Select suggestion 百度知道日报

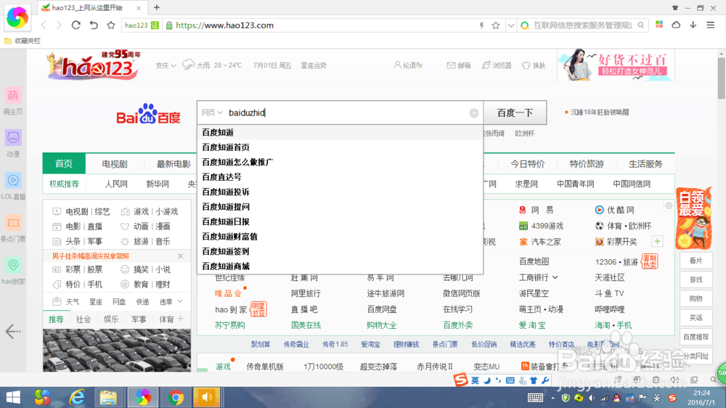(x=340, y=221)
